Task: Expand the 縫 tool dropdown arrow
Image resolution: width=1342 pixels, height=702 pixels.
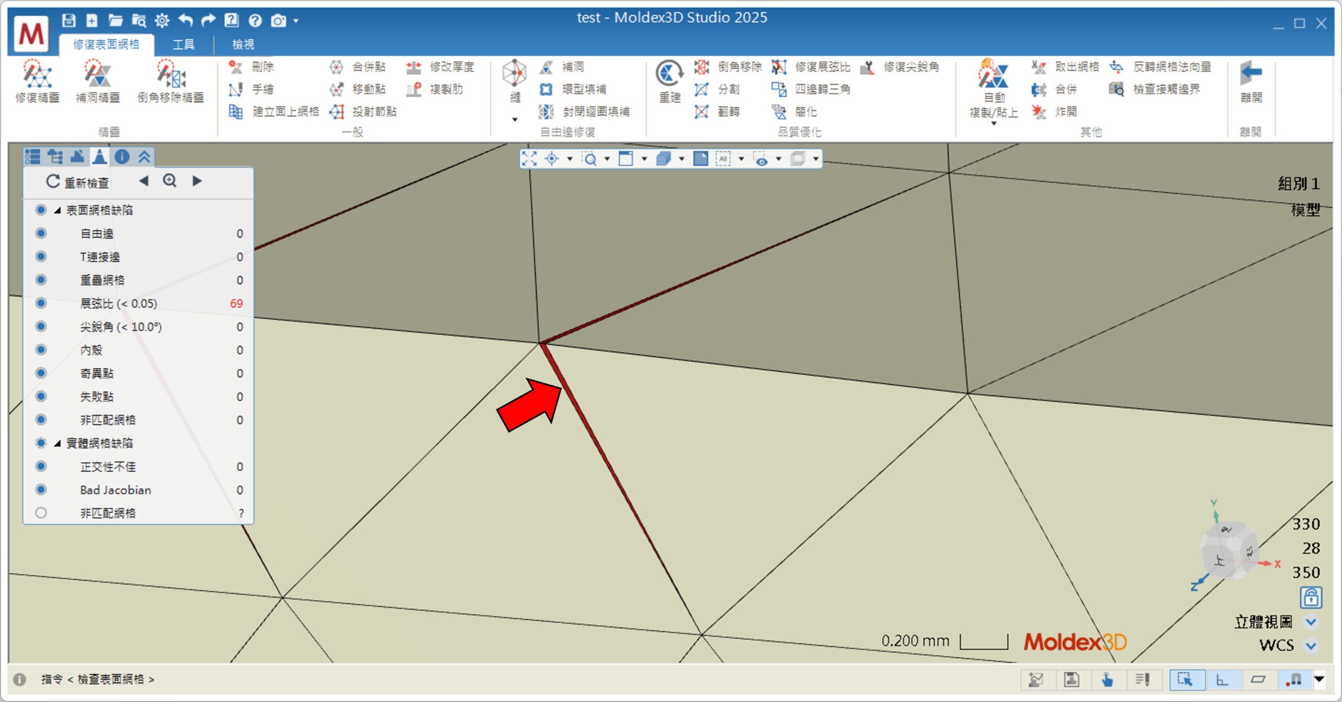Action: tap(515, 120)
